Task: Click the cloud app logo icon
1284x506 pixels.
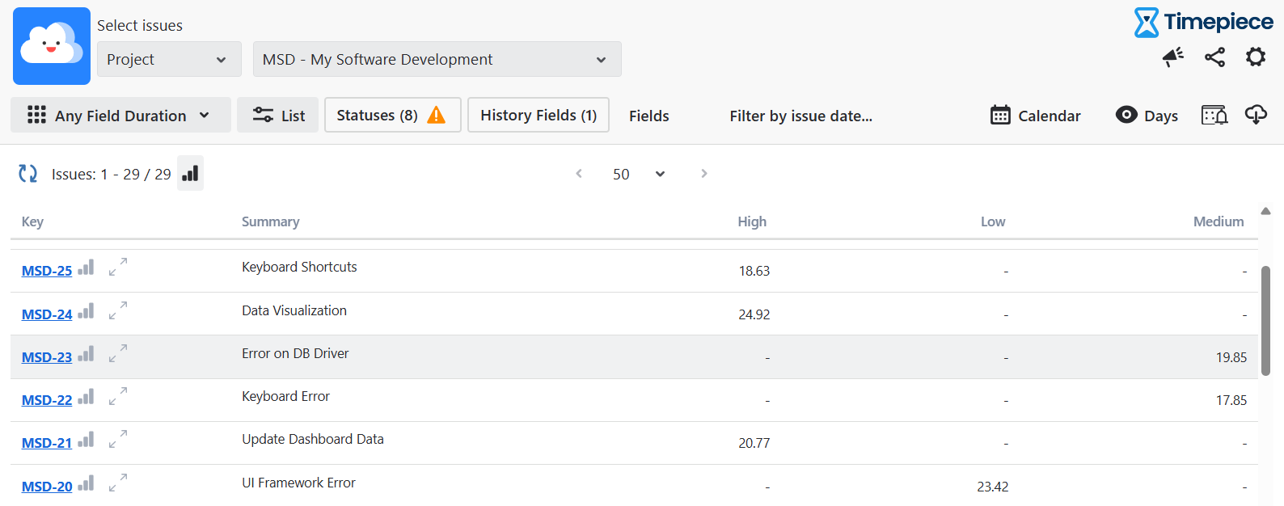Action: (x=52, y=46)
